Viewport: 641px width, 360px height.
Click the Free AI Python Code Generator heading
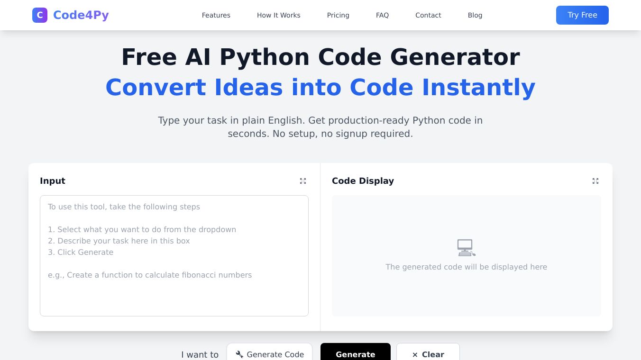point(320,57)
